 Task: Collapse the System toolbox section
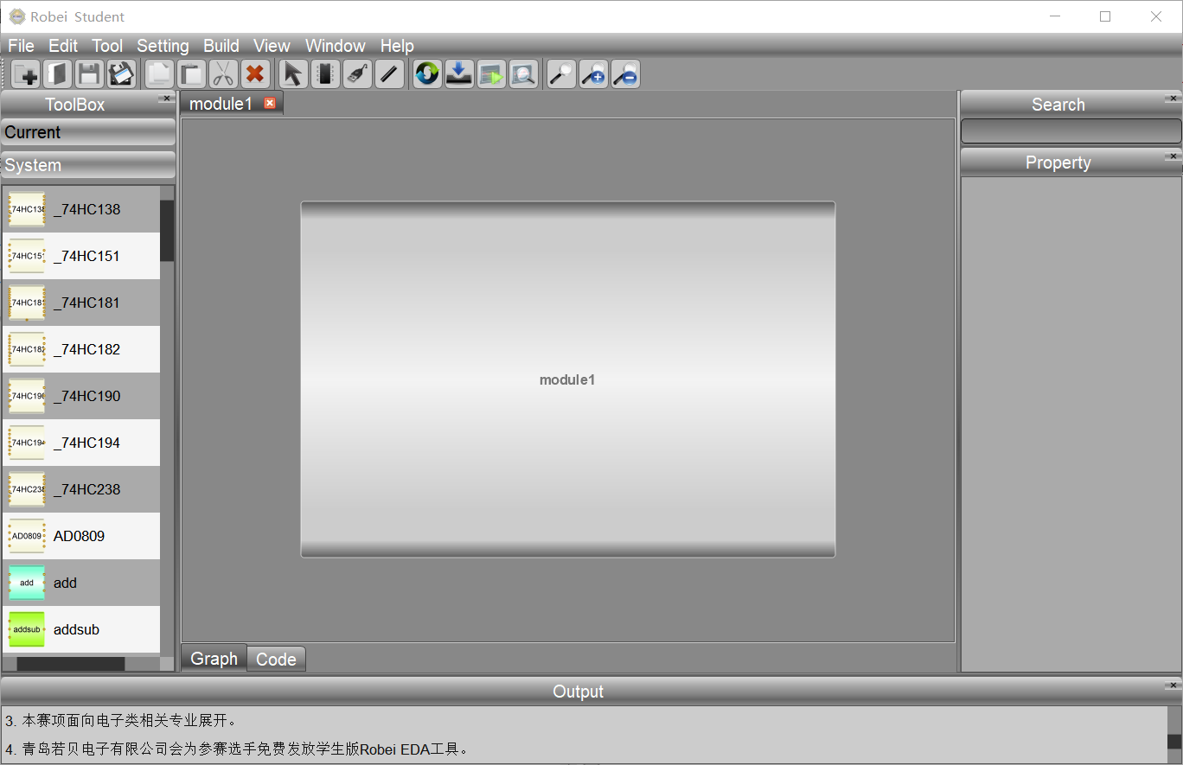pyautogui.click(x=88, y=165)
